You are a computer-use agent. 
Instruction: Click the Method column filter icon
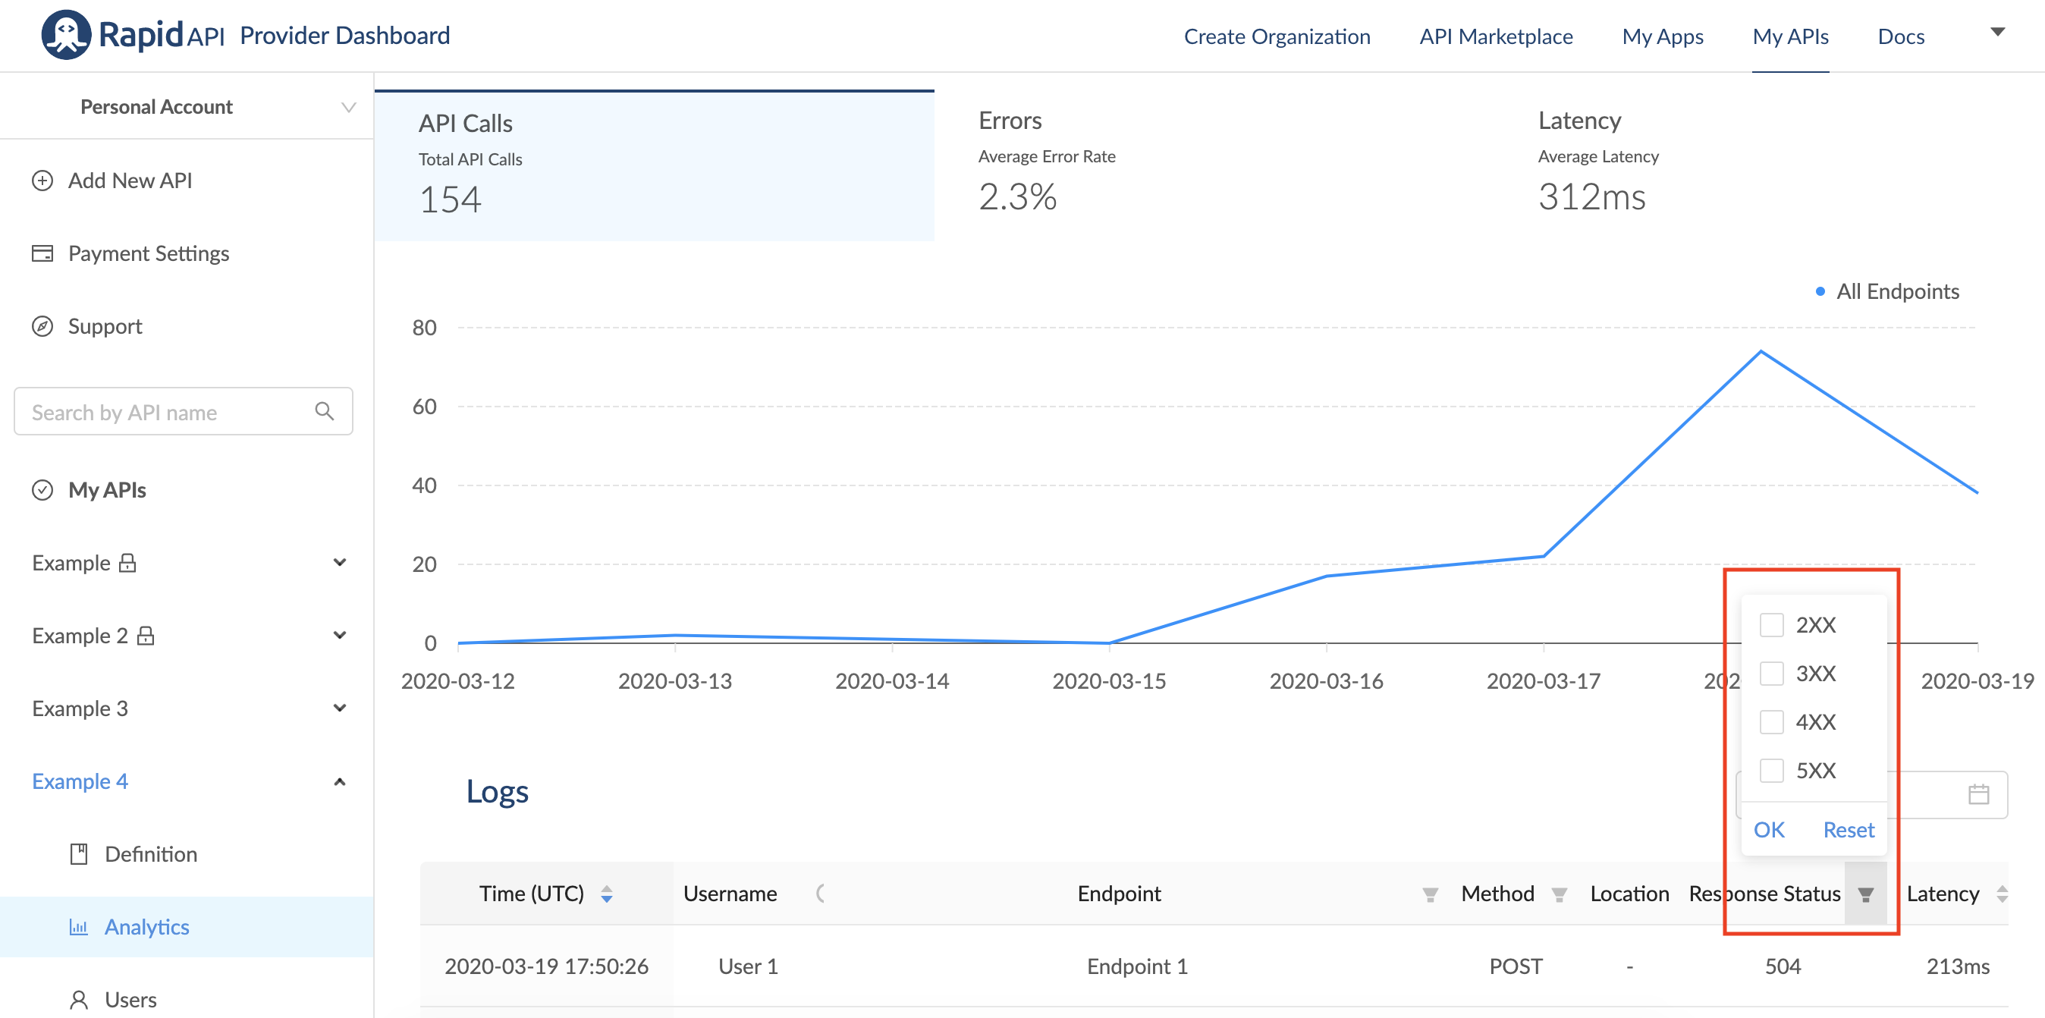click(x=1559, y=895)
